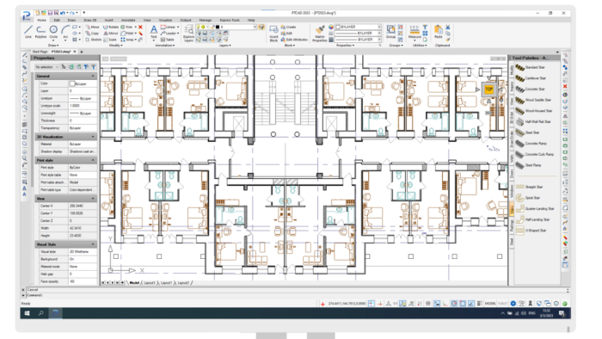Screen dimensions: 602x339
Task: Switch to the Layout1 tab
Action: click(166, 283)
